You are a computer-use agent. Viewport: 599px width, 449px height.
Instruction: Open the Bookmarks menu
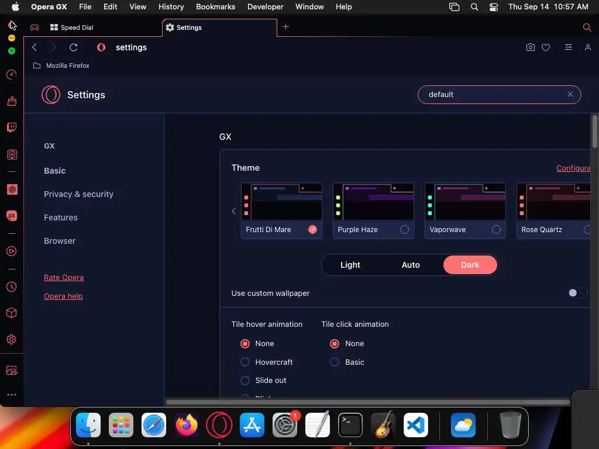(x=215, y=7)
